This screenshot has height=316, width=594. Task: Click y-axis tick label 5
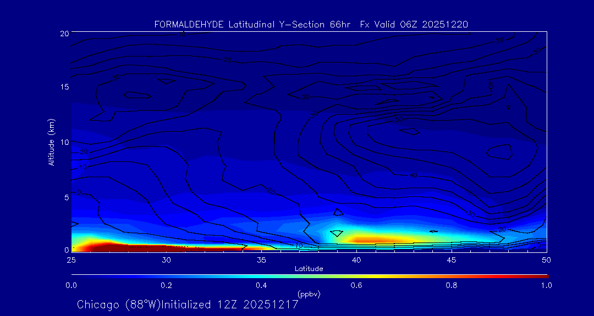coord(67,198)
